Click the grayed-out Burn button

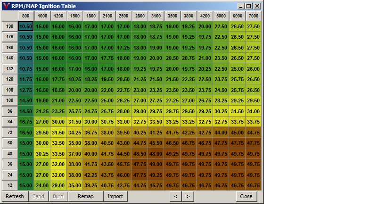tap(58, 196)
